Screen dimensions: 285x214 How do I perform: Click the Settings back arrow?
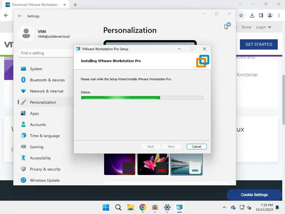point(20,16)
